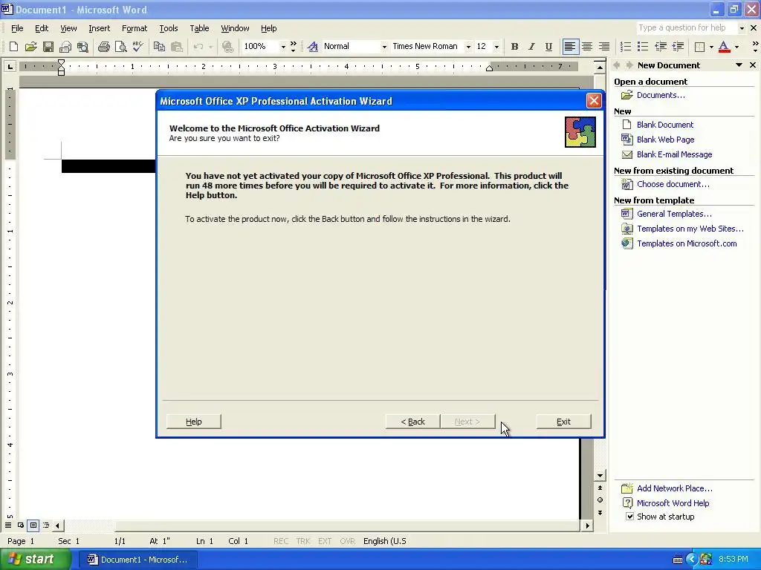Click the Paste toolbar icon
The height and width of the screenshot is (570, 761).
177,47
